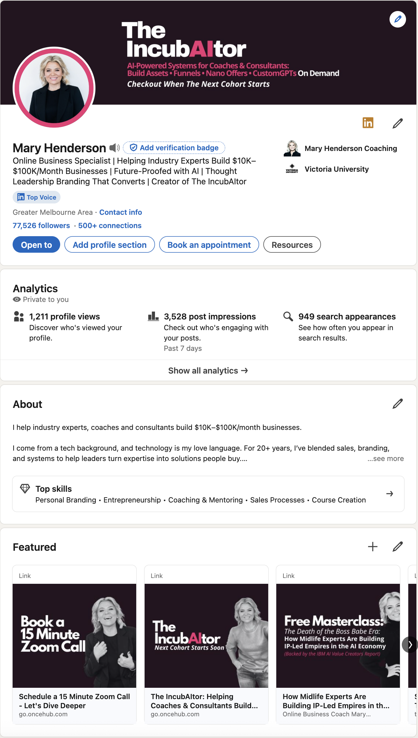
Task: Click Book an appointment button
Action: [x=209, y=245]
